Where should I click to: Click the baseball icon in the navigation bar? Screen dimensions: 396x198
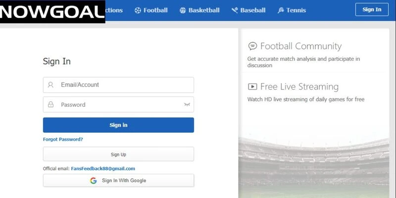point(236,10)
